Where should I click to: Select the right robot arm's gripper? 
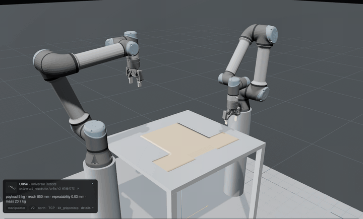231,115
